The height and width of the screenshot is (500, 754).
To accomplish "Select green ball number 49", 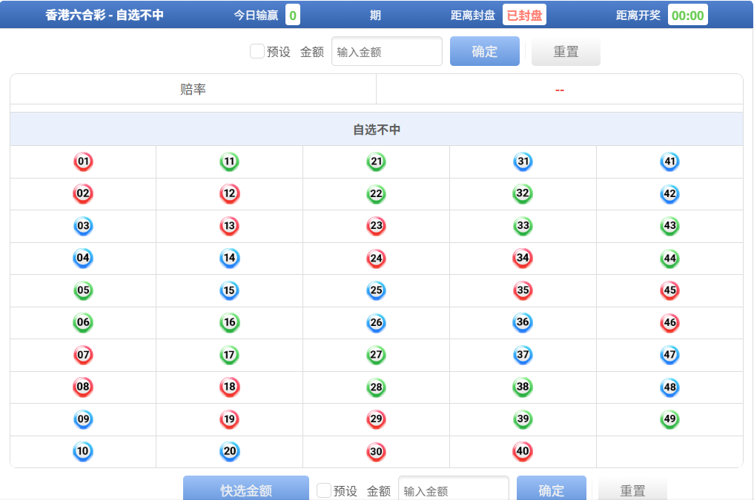I will [669, 419].
